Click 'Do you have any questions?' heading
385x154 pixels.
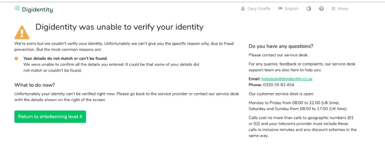[281, 46]
